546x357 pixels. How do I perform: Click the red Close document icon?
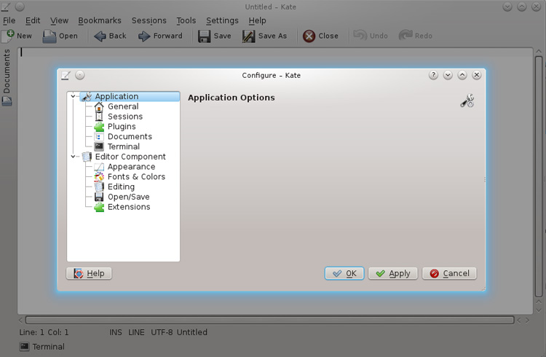tap(309, 36)
